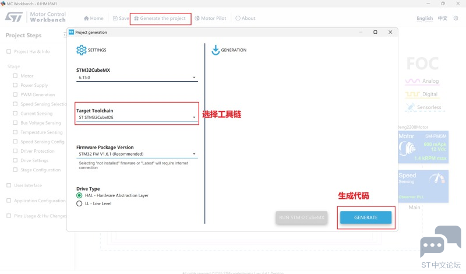Click the Generate project icon
Image resolution: width=466 pixels, height=274 pixels.
[x=136, y=18]
